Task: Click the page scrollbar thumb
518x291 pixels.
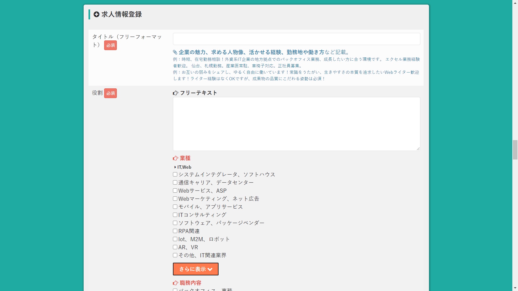Action: (x=515, y=150)
